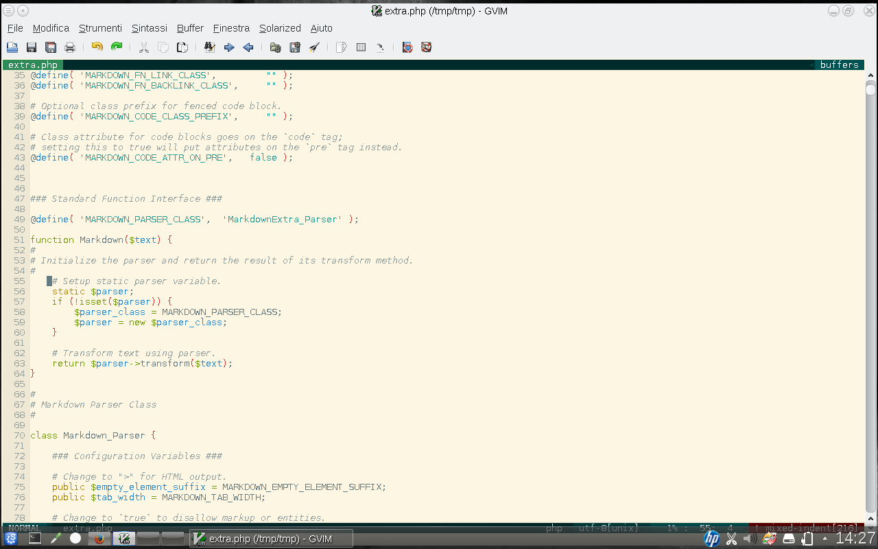Copy selection using the Copy toolbar icon

click(x=163, y=47)
